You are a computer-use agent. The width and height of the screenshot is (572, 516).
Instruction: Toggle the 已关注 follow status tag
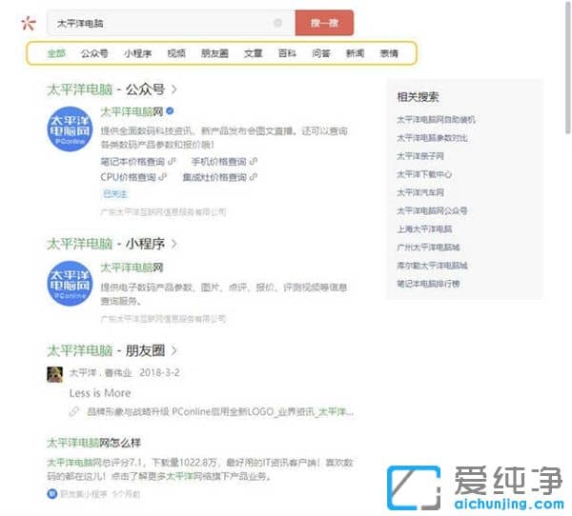coord(114,193)
